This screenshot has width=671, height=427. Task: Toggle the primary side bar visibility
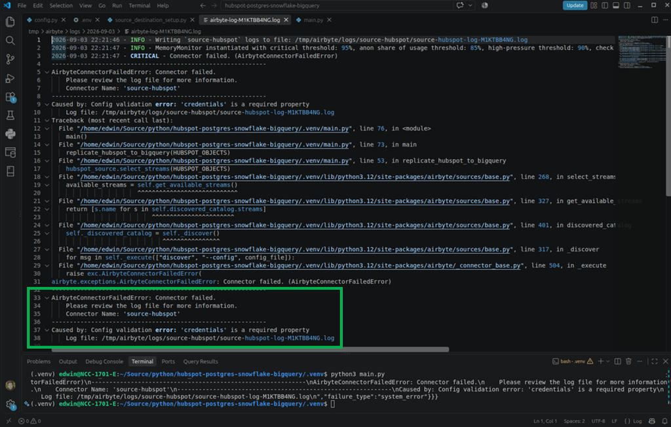pos(605,5)
